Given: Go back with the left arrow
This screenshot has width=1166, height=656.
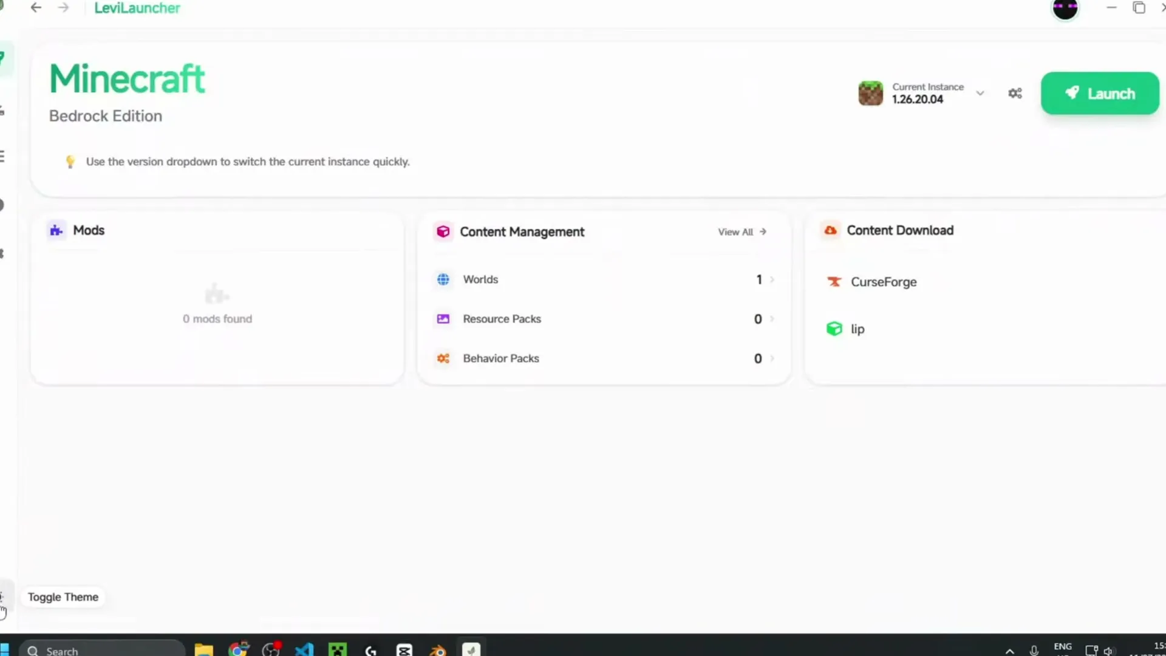Looking at the screenshot, I should tap(36, 8).
